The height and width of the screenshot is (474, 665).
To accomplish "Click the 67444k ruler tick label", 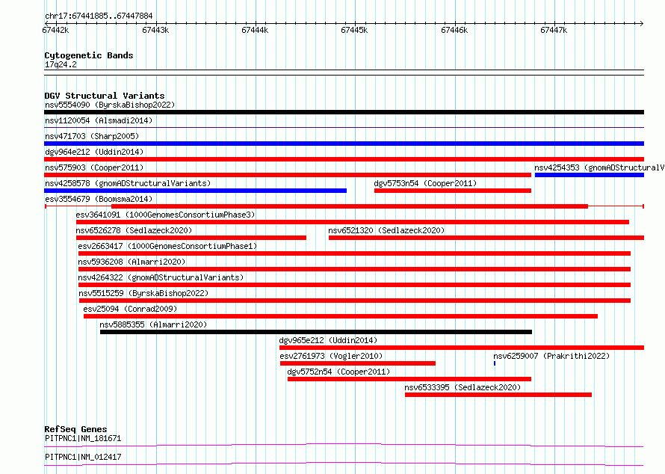I will click(x=255, y=30).
